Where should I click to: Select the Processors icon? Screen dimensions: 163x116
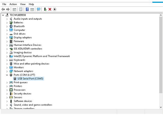[x=11, y=90]
